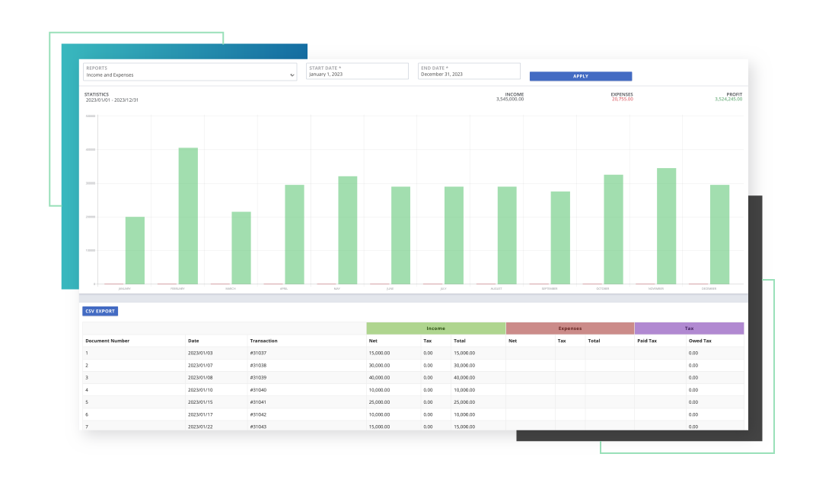Click the Owed Tax column header
The width and height of the screenshot is (816, 495).
[700, 341]
